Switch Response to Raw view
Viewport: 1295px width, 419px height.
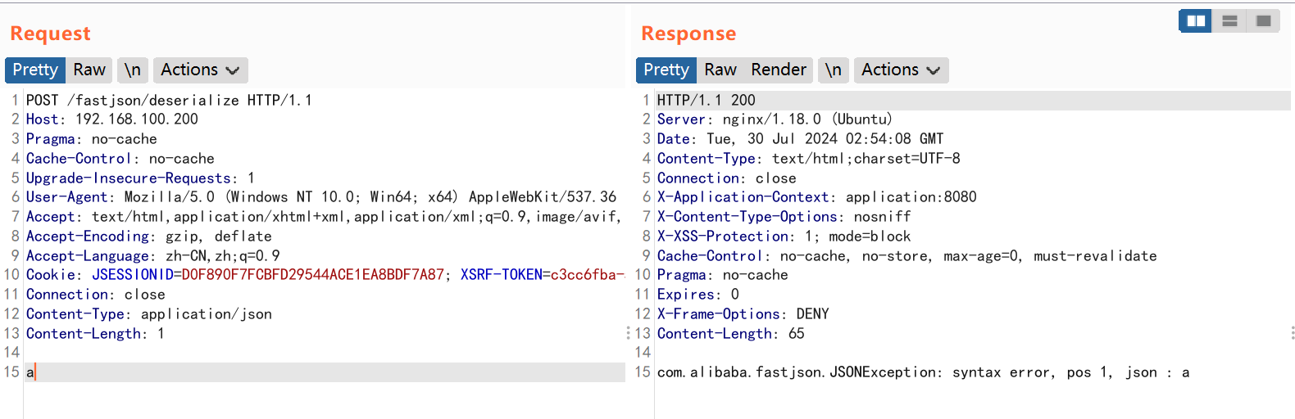(x=720, y=70)
